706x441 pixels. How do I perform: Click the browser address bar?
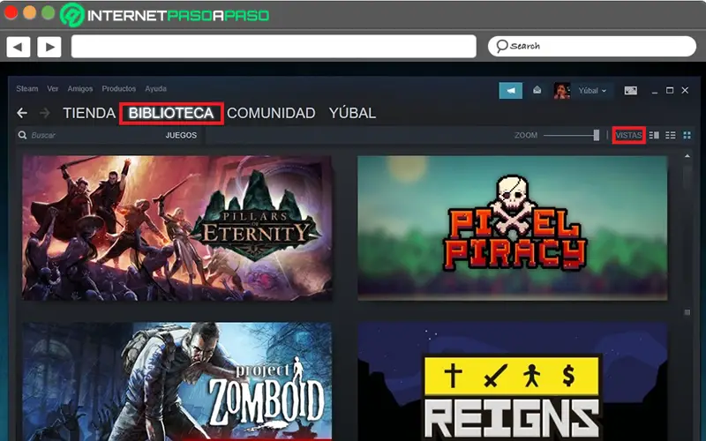pos(274,47)
